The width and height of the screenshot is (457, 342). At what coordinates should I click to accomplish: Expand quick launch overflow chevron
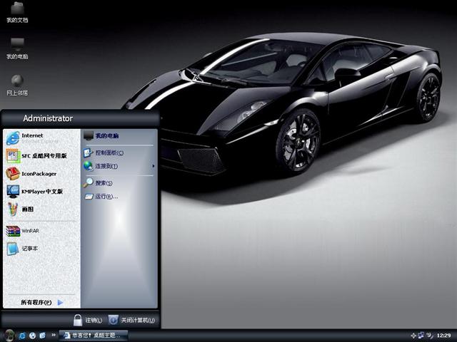[54, 335]
